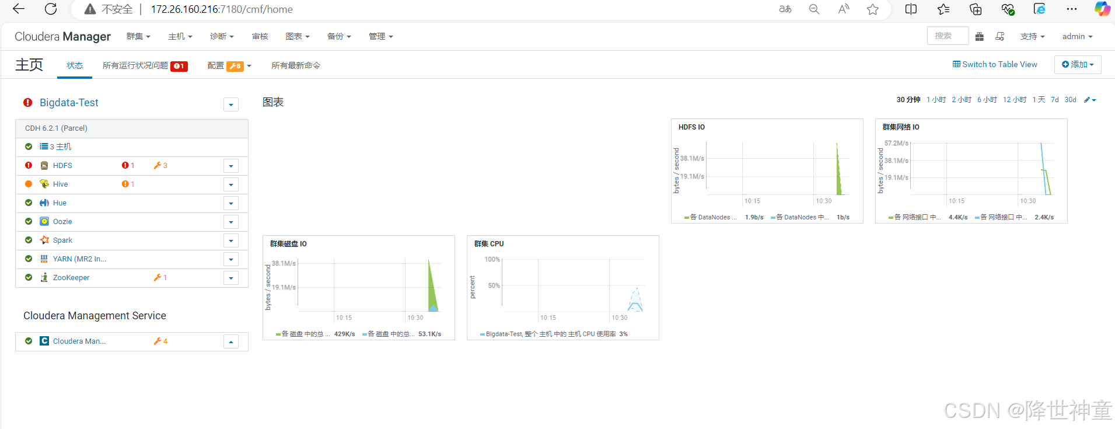The height and width of the screenshot is (429, 1115).
Task: Open the Copilot icon in the browser
Action: pyautogui.click(x=1102, y=9)
